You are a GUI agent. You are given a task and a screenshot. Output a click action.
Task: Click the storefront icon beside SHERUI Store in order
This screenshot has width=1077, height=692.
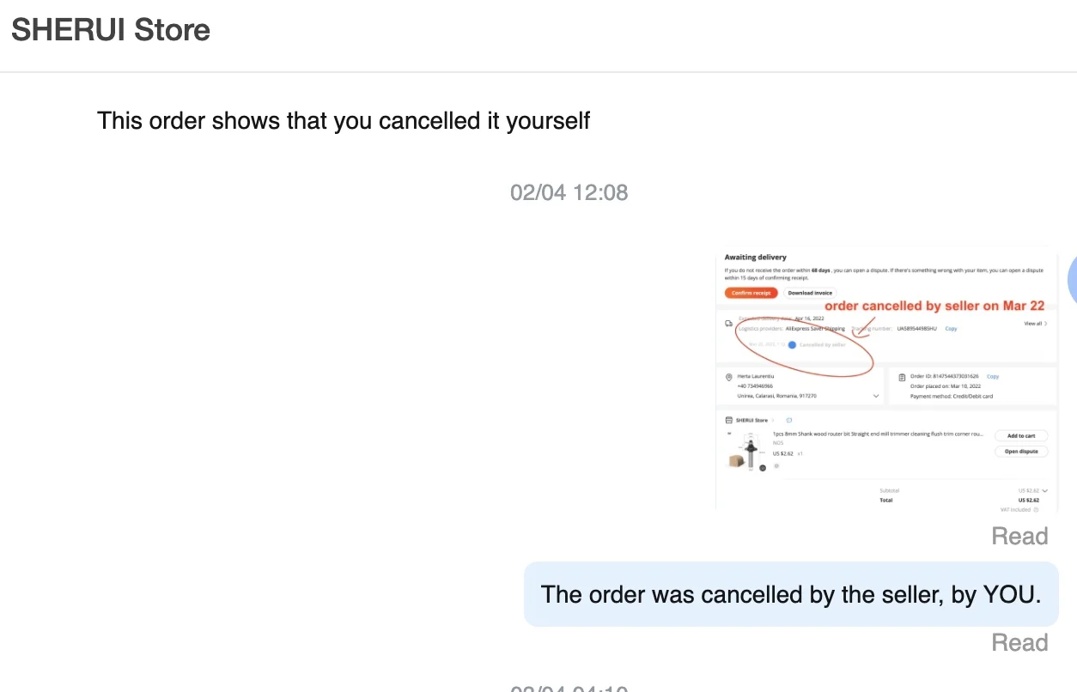[x=729, y=421]
